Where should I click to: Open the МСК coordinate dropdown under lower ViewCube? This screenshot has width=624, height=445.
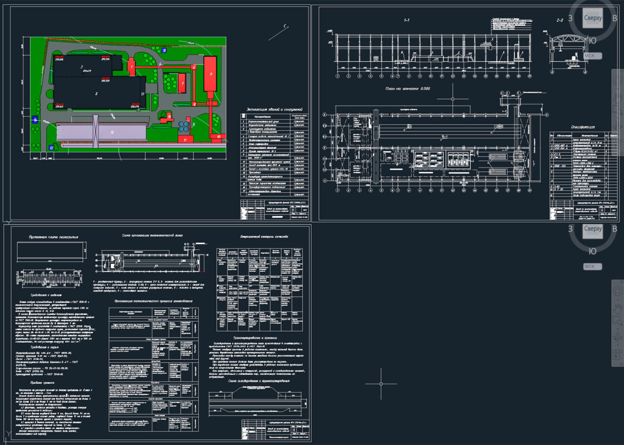point(593,266)
